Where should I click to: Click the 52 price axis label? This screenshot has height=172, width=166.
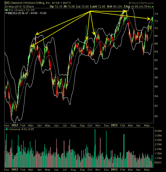click(x=156, y=106)
